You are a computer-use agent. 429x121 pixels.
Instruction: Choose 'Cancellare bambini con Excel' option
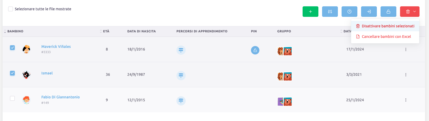pyautogui.click(x=386, y=37)
